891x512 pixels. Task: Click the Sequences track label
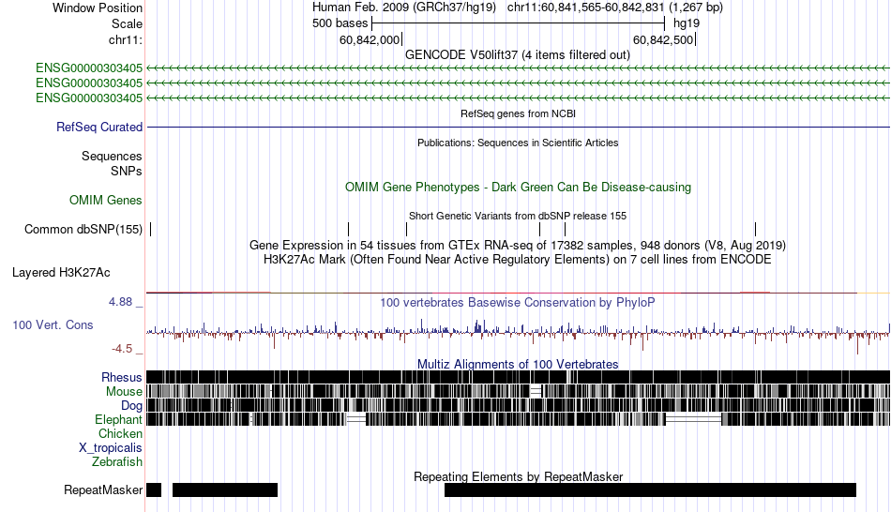pos(112,156)
